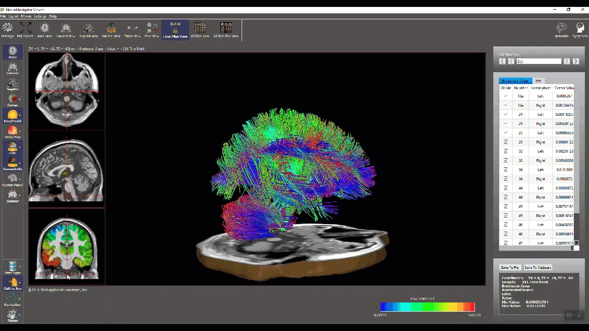This screenshot has height=331, width=589.
Task: Toggle visibility for area 46 Right
Action: point(506,234)
